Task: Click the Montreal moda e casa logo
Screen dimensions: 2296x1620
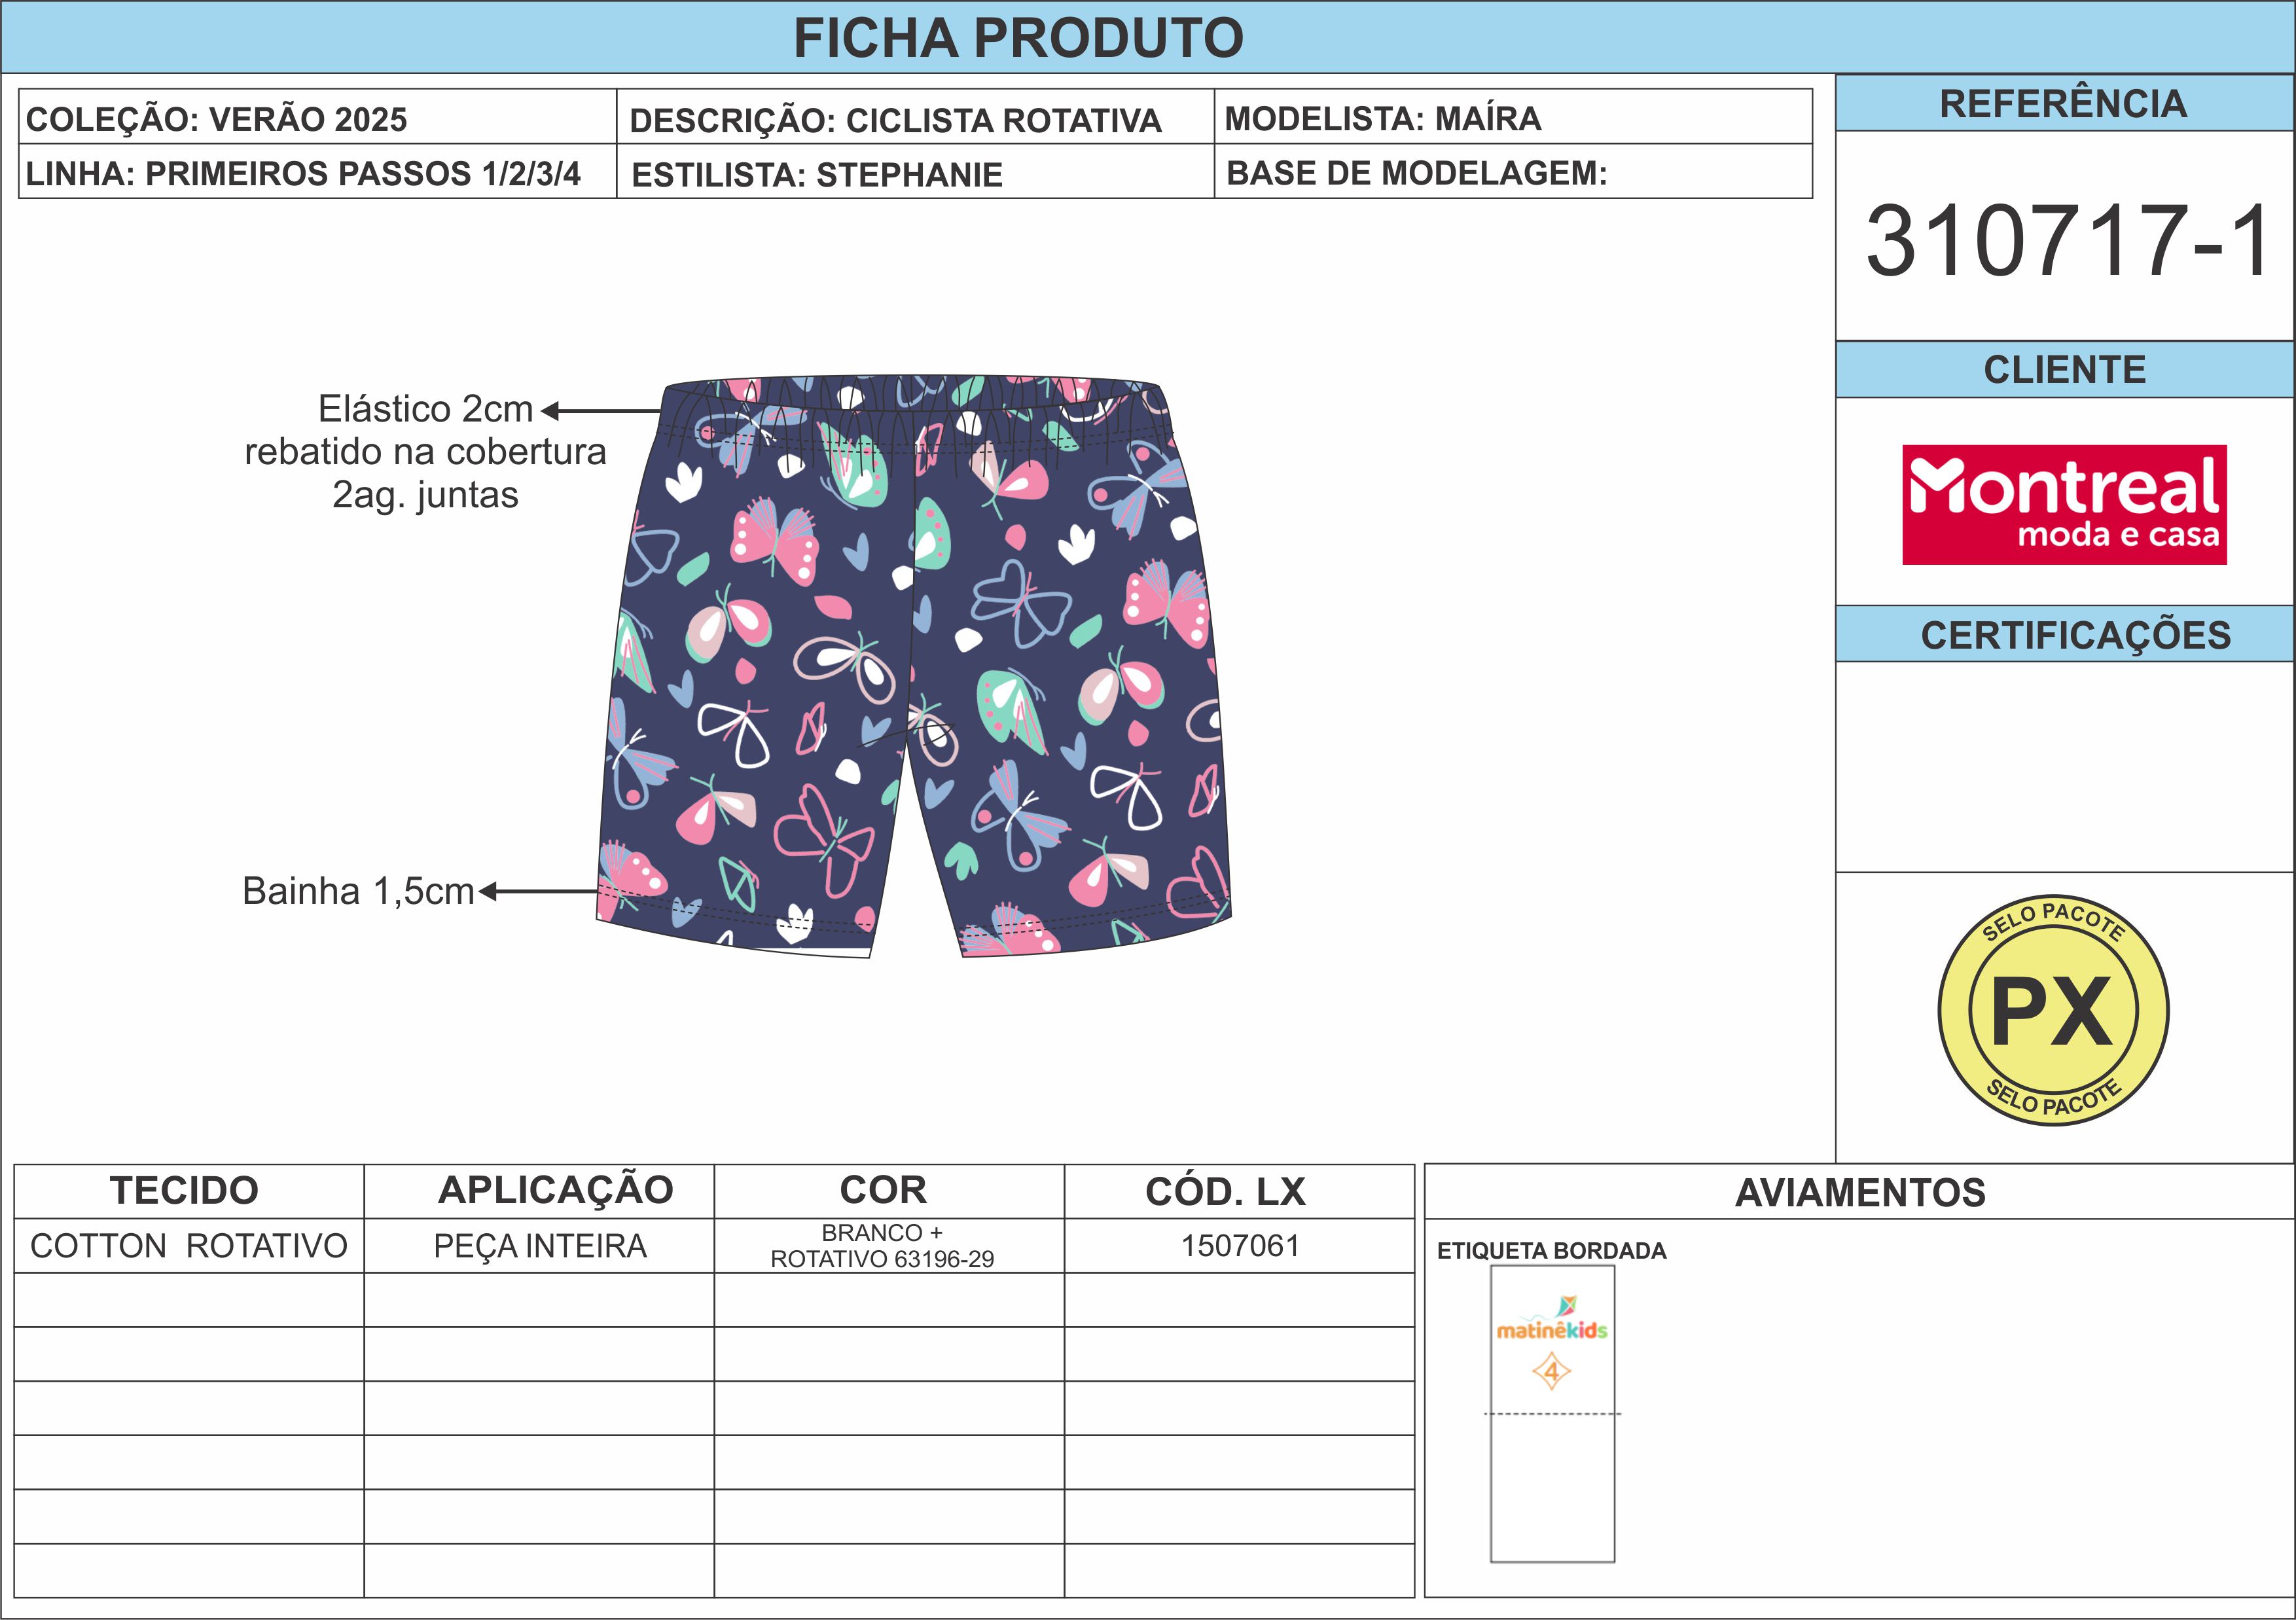Action: (x=2064, y=505)
